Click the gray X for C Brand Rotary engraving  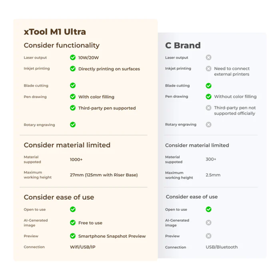209,125
